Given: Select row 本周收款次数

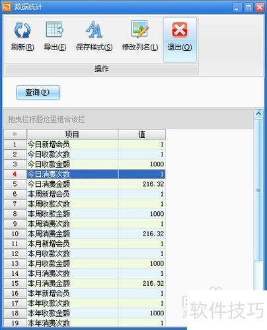Looking at the screenshot, I should (x=85, y=204).
